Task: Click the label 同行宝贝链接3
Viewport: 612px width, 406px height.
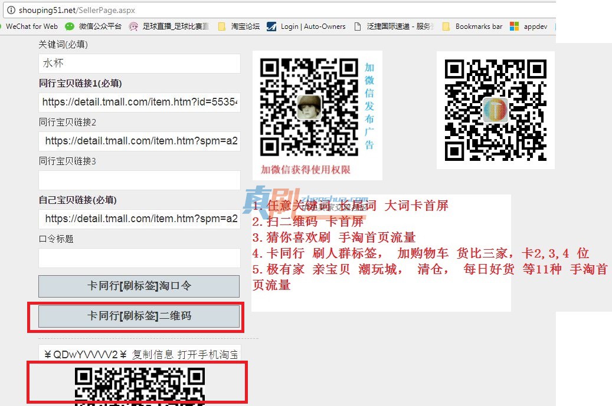Action: point(67,161)
